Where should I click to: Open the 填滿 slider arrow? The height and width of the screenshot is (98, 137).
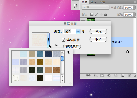click(x=134, y=14)
